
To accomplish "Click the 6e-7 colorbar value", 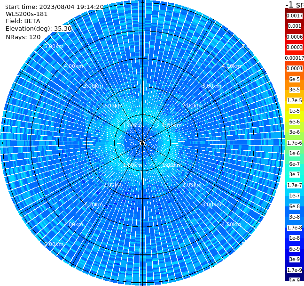I will coord(295,164).
